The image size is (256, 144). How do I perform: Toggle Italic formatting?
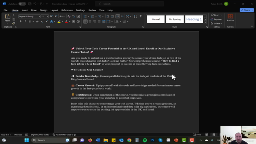(x=25, y=21)
